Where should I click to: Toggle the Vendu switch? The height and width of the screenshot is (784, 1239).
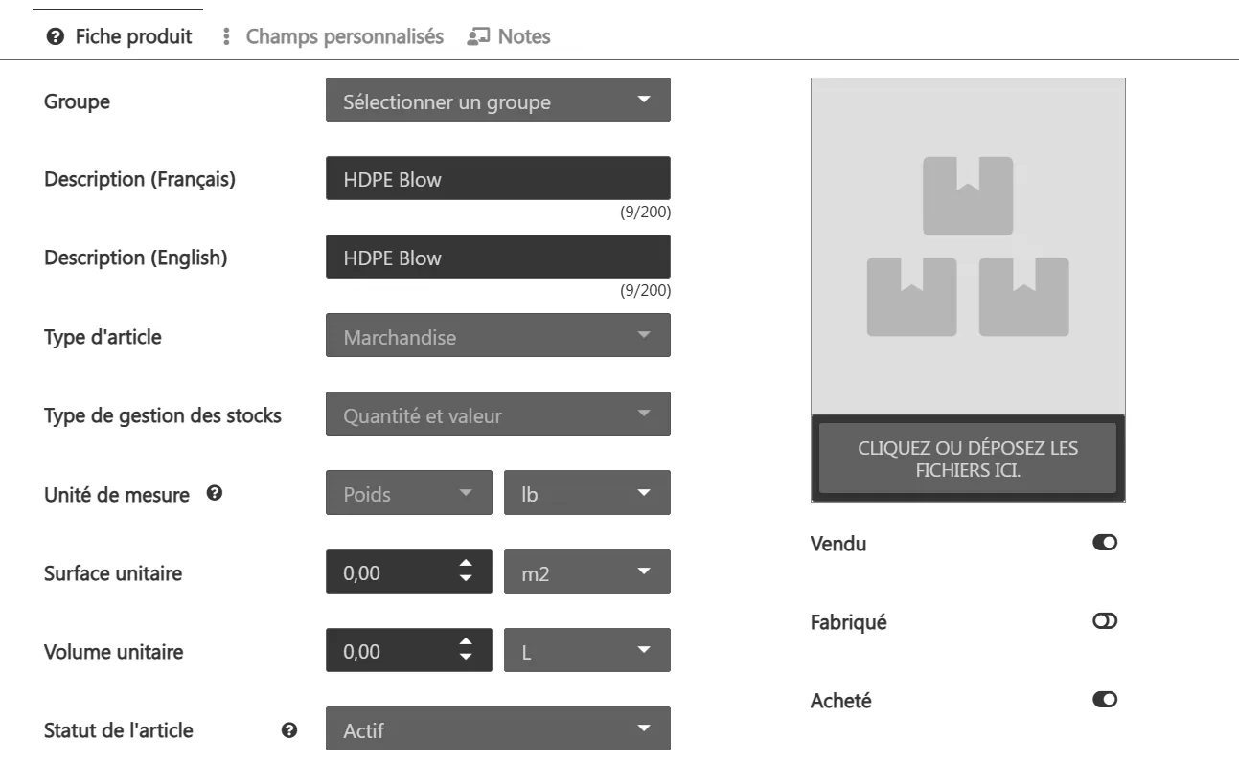[1105, 543]
